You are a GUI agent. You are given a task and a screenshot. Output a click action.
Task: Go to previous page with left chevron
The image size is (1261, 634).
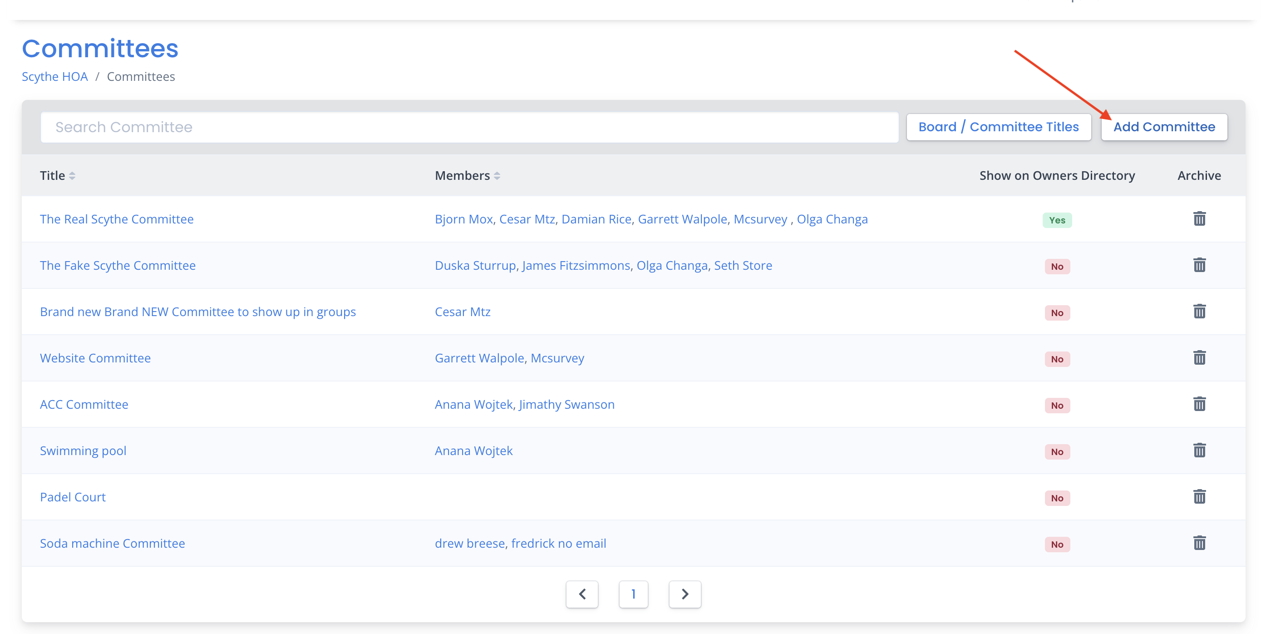click(582, 594)
